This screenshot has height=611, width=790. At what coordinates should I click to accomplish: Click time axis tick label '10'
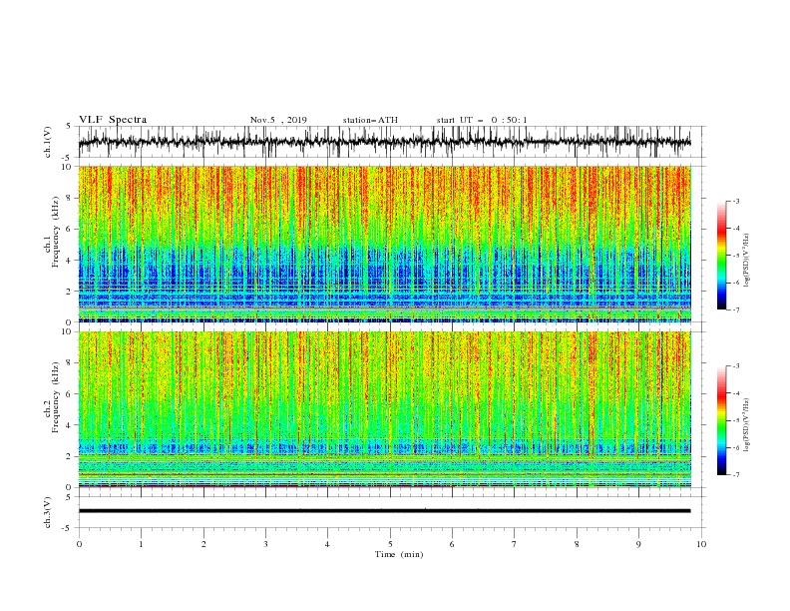701,544
